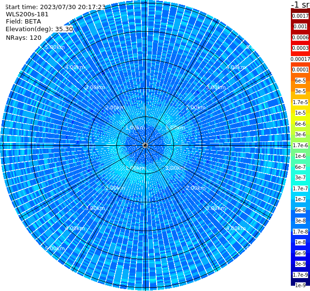Select the '6e-9' colorbar label
The image size is (310, 291).
coord(300,253)
